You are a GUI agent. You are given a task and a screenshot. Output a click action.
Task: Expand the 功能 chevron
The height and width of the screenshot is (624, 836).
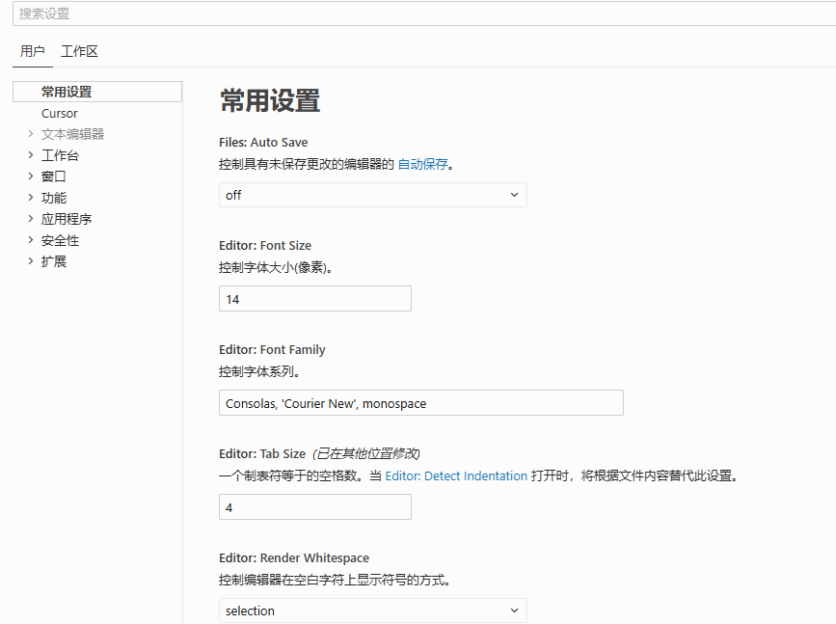[31, 198]
